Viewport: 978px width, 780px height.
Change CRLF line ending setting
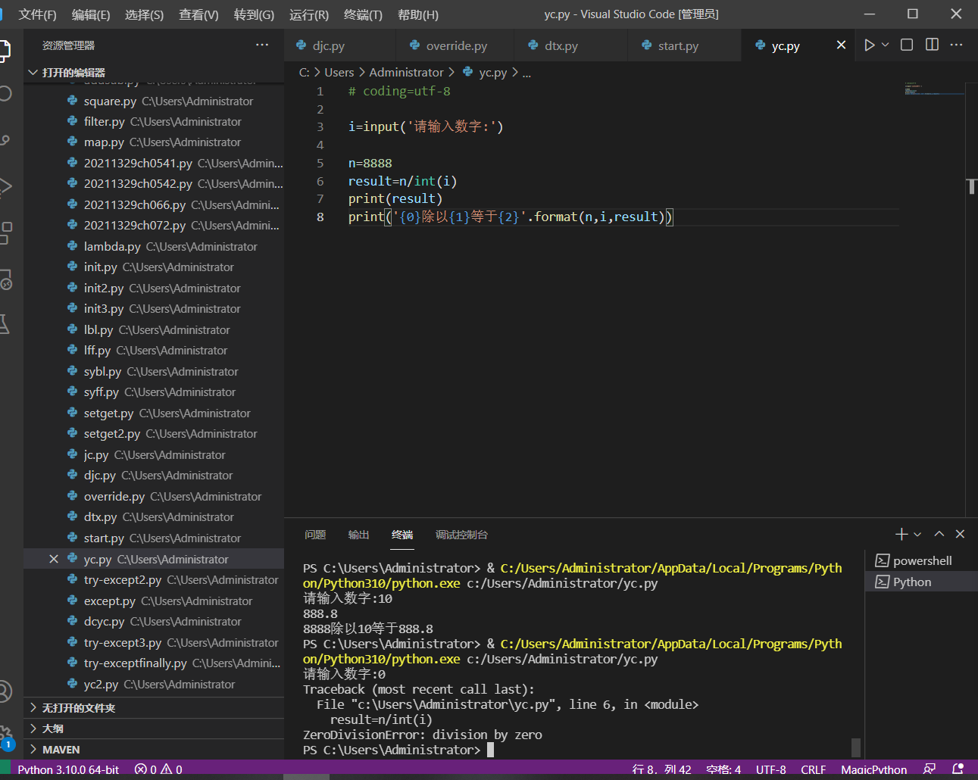813,769
